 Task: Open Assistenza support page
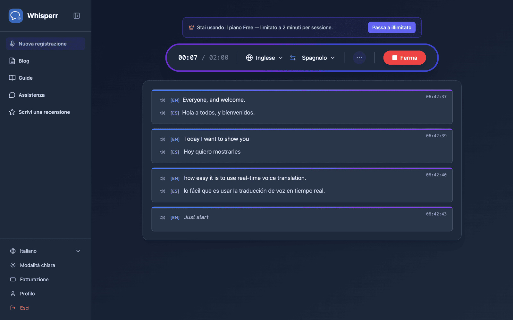click(45, 95)
